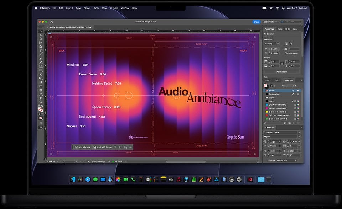Select the cyan C=100 M=0 Y=0 K=0 swatch
The height and width of the screenshot is (209, 342).
(x=282, y=105)
